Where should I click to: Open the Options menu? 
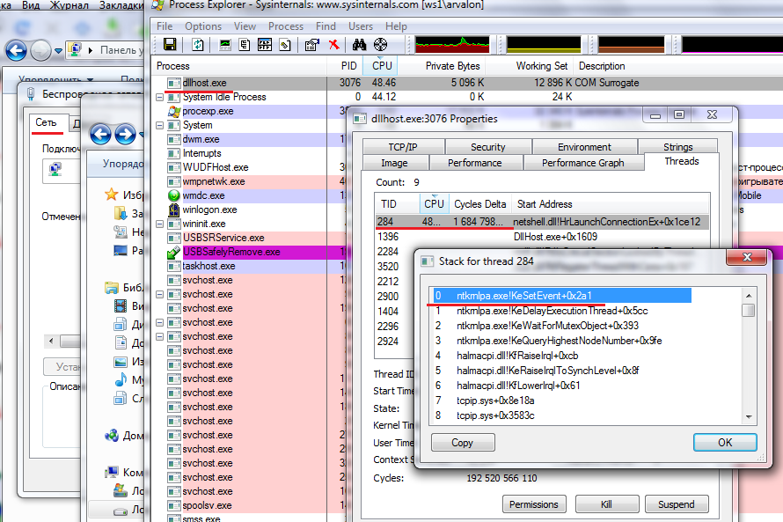pos(202,26)
